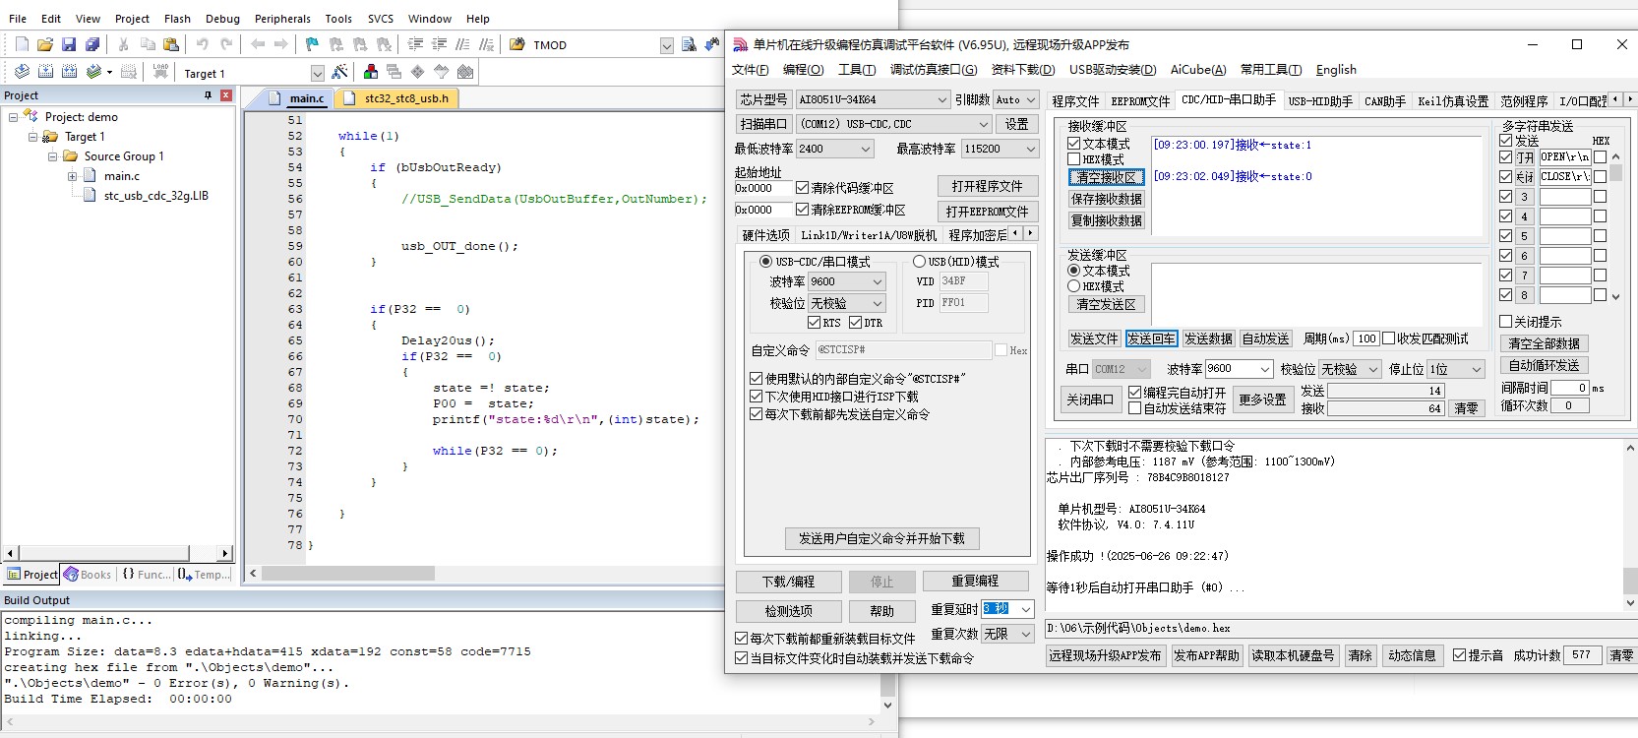Image resolution: width=1638 pixels, height=738 pixels.
Task: Click the Manage Run-Time Environment diamond icon
Action: point(418,72)
